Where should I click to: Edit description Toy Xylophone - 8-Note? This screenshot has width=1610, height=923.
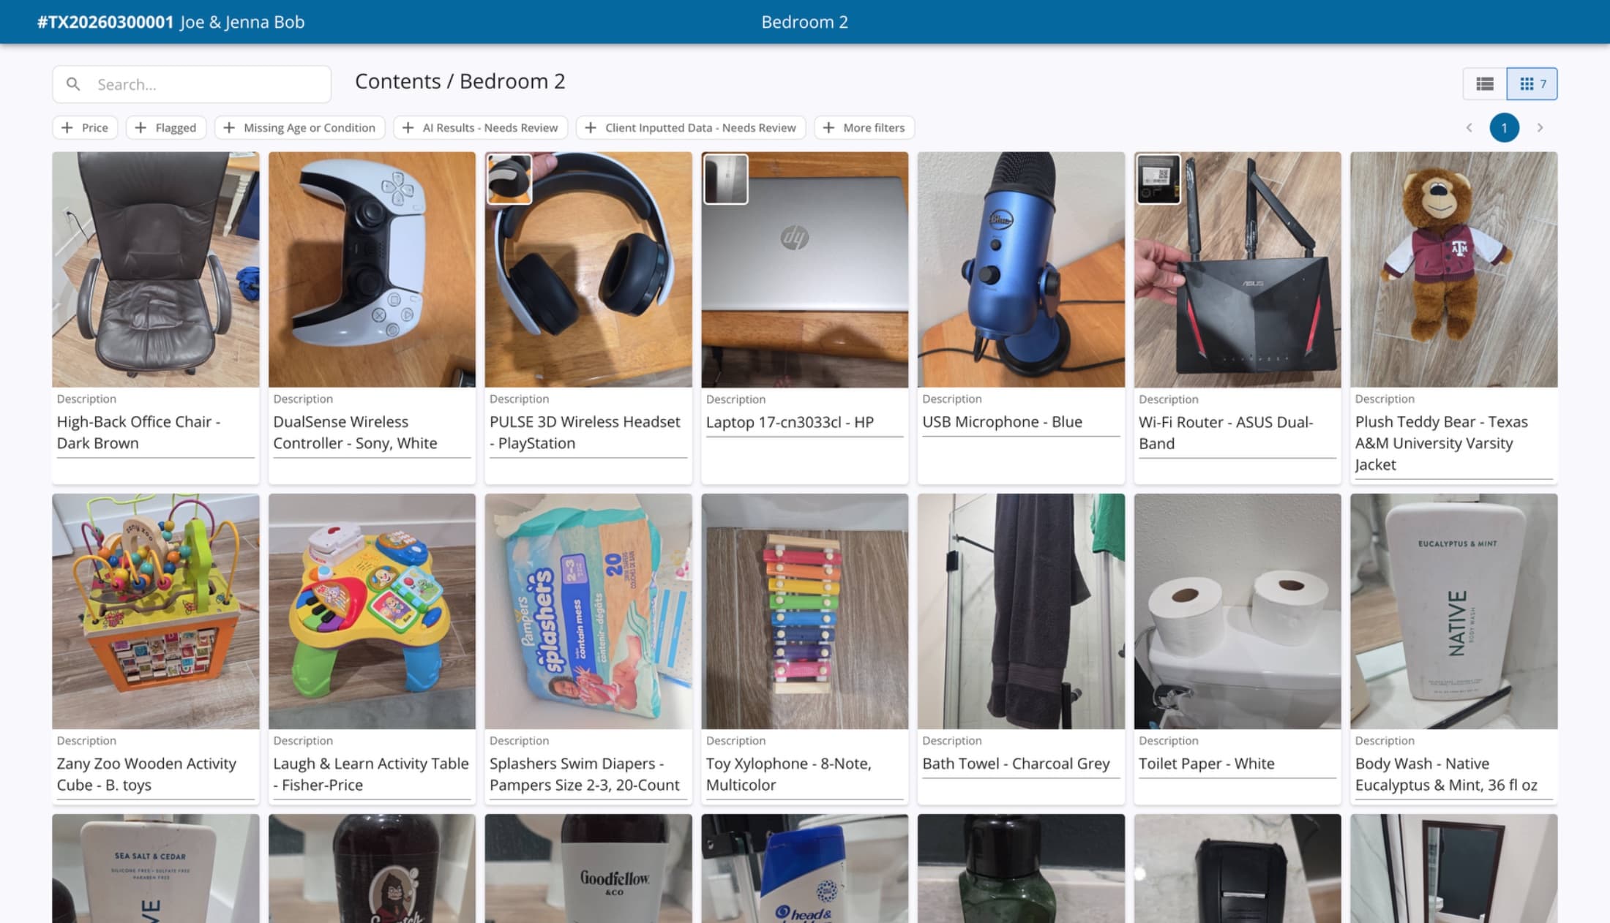click(x=805, y=774)
